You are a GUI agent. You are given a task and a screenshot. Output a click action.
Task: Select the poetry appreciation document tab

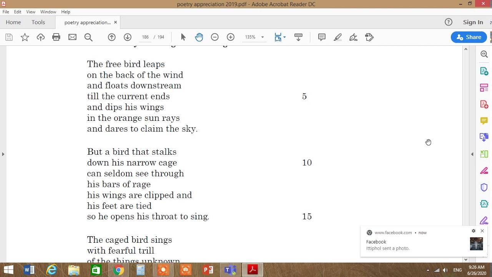(x=88, y=22)
